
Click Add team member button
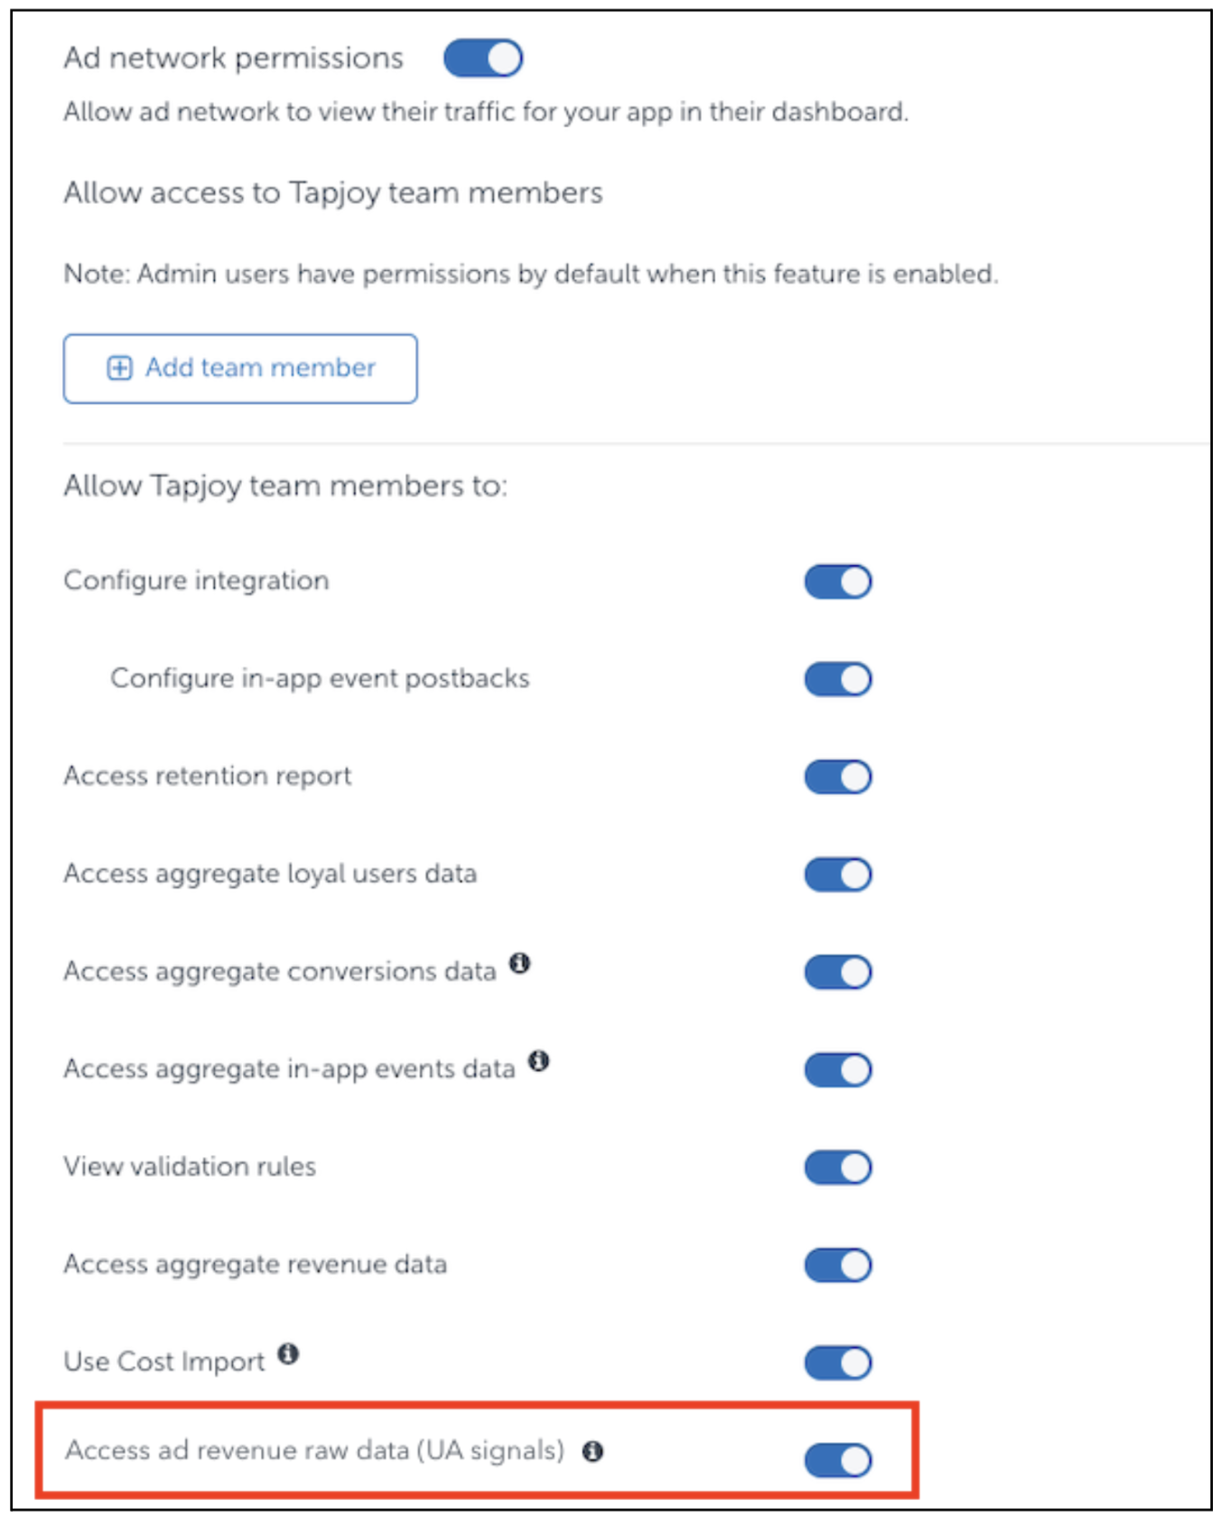[x=240, y=368]
